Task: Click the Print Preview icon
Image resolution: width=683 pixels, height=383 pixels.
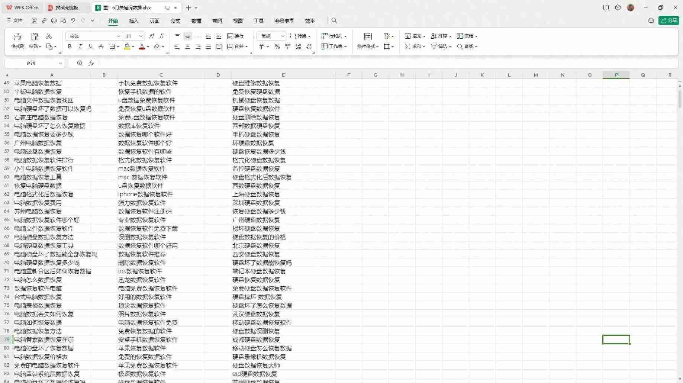Action: [64, 20]
